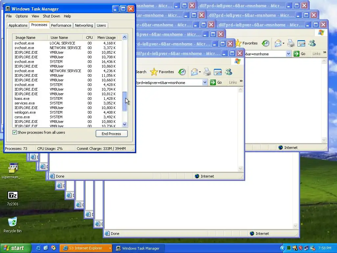Click Edit icon in rear right Explorer window
Image resolution: width=337 pixels, height=253 pixels.
[301, 43]
